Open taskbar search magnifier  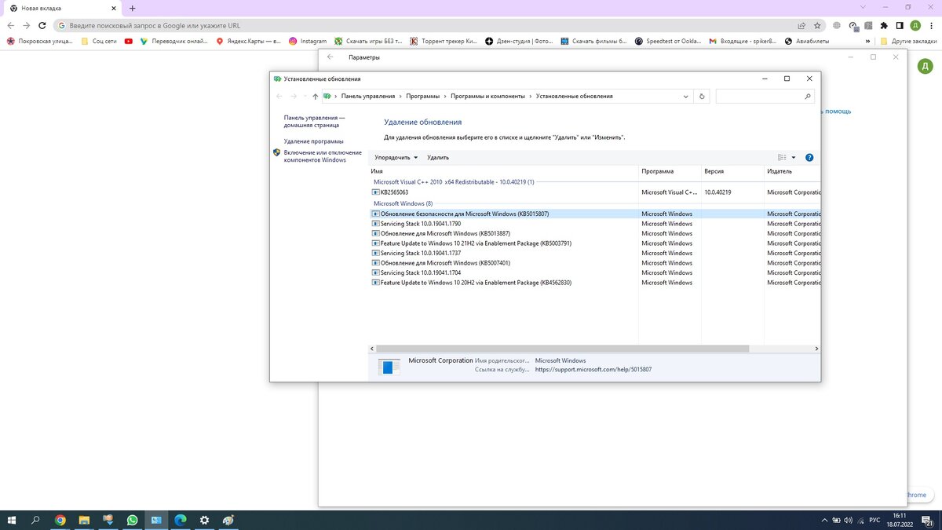point(36,520)
